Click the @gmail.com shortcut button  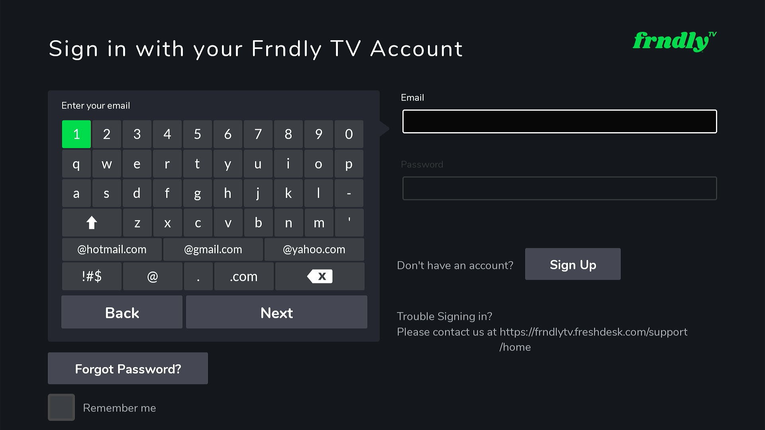[213, 249]
